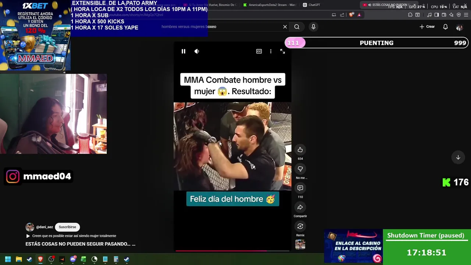Open YouTube notifications bell
Viewport: 471px width, 265px height.
[445, 27]
